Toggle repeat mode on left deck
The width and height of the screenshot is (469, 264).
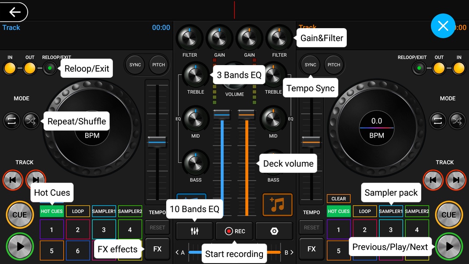(11, 121)
